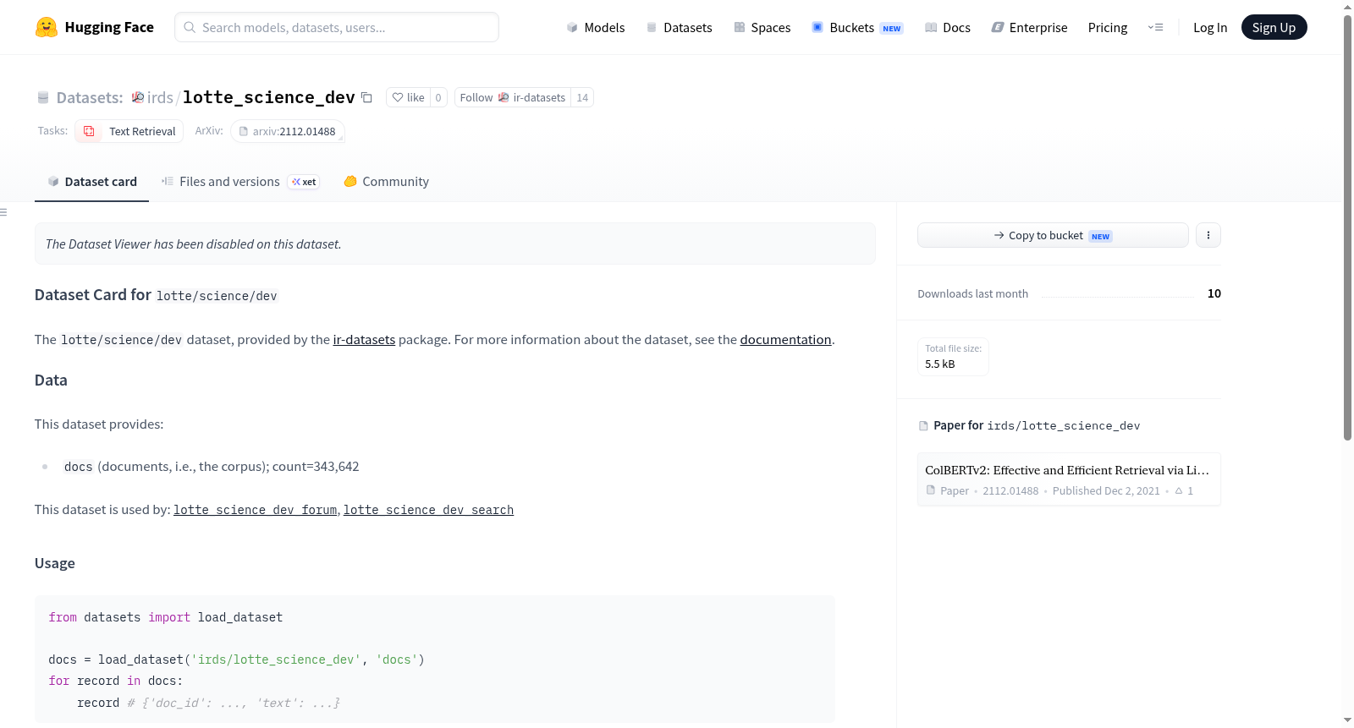The height and width of the screenshot is (728, 1354).
Task: Switch to Files and versions tab
Action: point(239,182)
